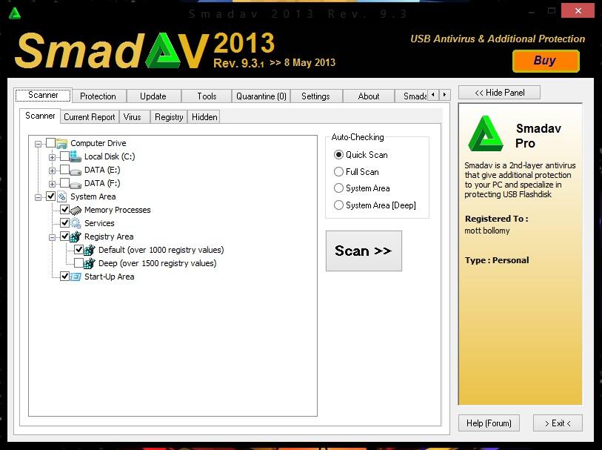Click the Services gear icon
Screen dimensions: 602x450
tap(76, 223)
